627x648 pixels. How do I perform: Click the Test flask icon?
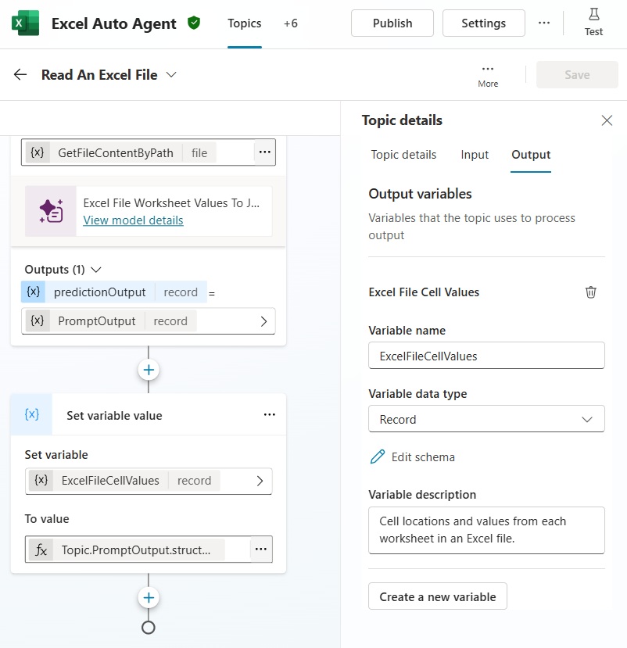593,15
